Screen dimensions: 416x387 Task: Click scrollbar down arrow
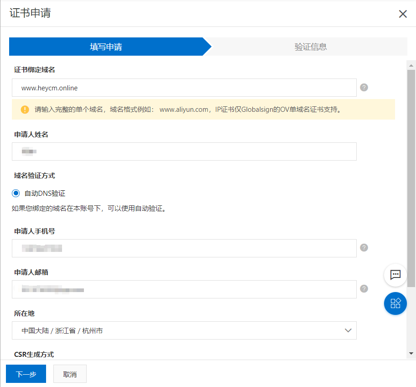coord(411,354)
